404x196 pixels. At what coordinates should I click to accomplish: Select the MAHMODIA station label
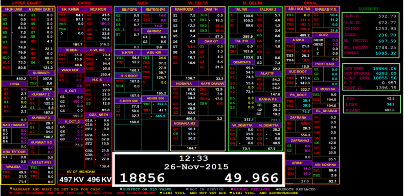point(184,10)
